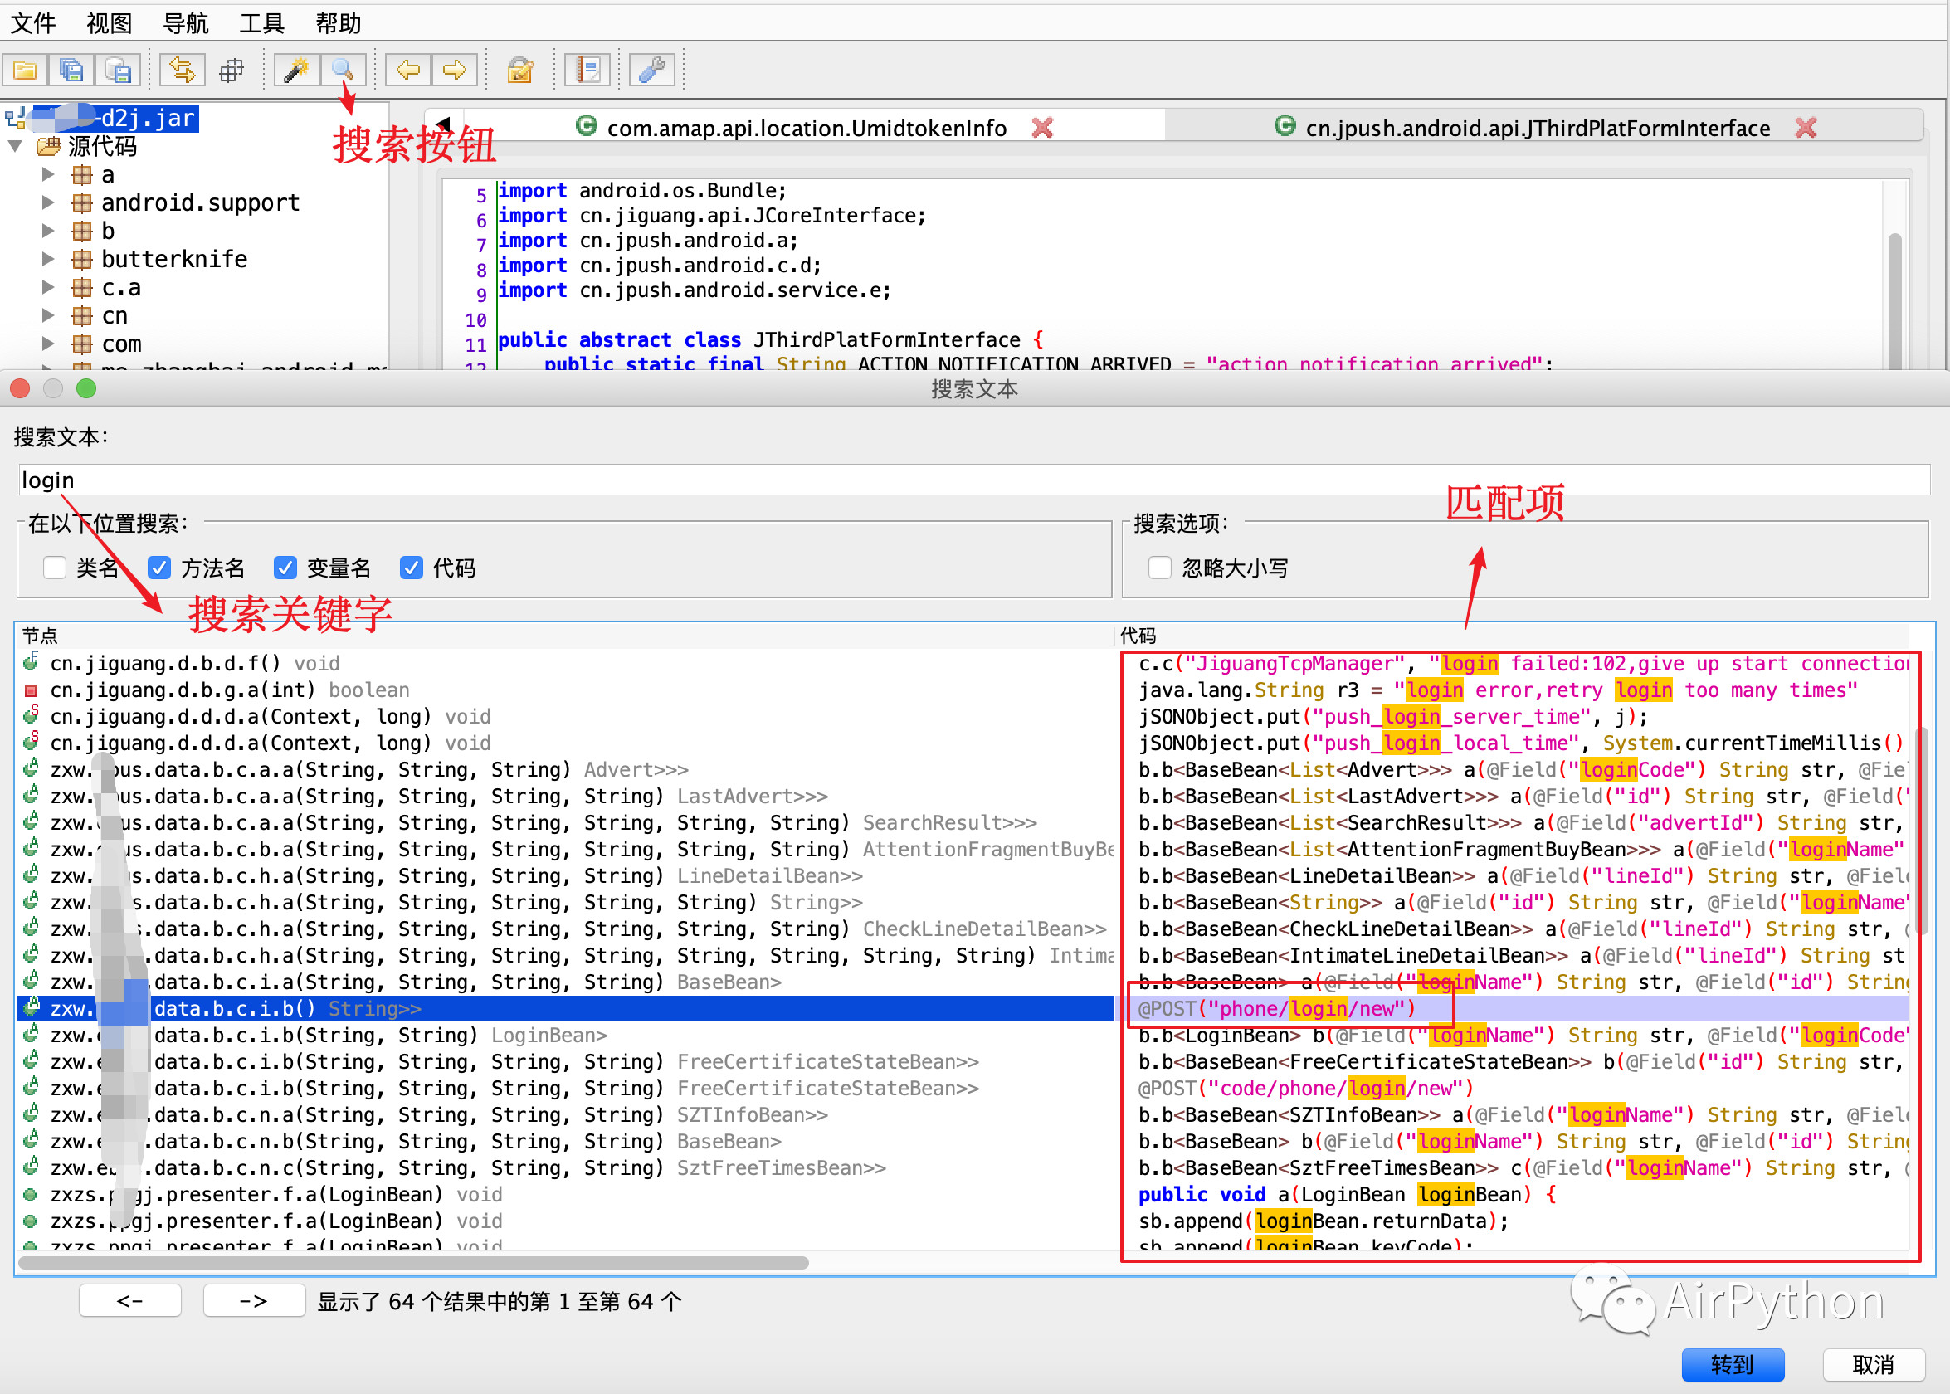The image size is (1950, 1394).
Task: Click the sync with editor arrows icon
Action: tap(182, 71)
